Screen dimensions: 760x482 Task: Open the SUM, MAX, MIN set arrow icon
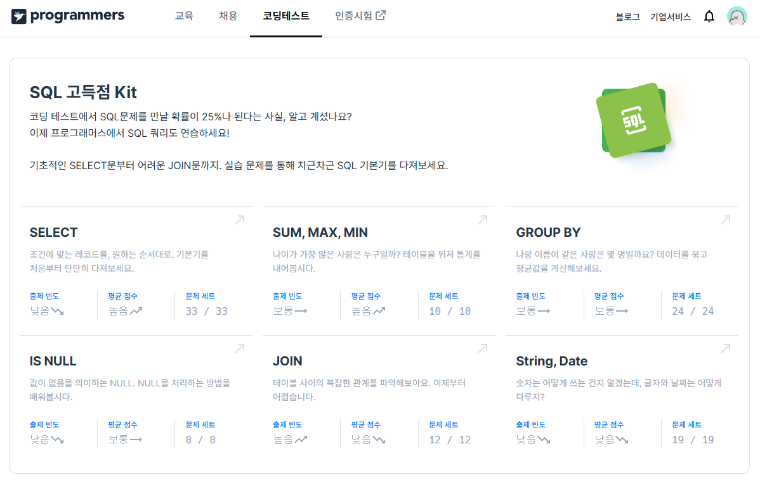tap(482, 220)
